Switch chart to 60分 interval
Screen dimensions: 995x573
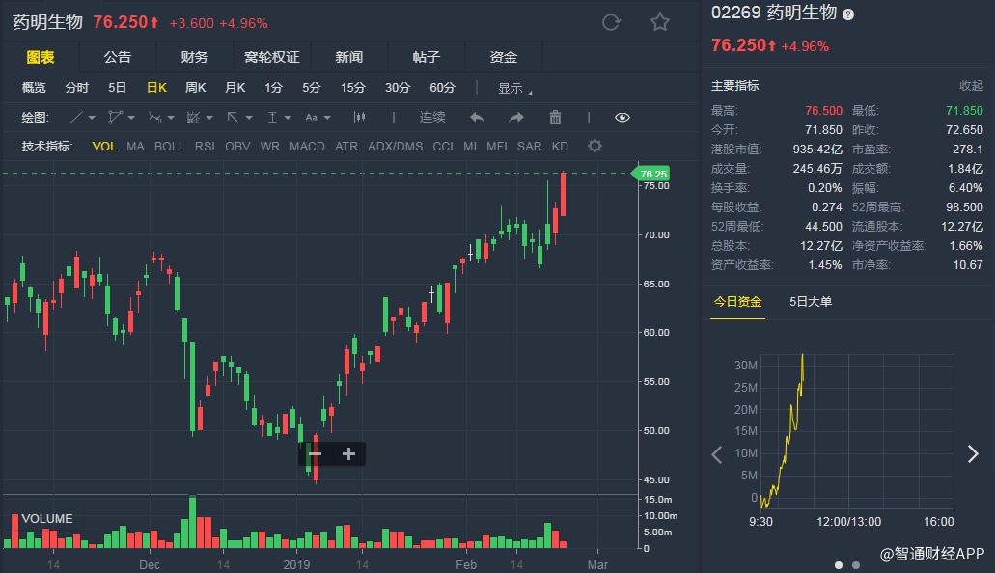pyautogui.click(x=442, y=88)
